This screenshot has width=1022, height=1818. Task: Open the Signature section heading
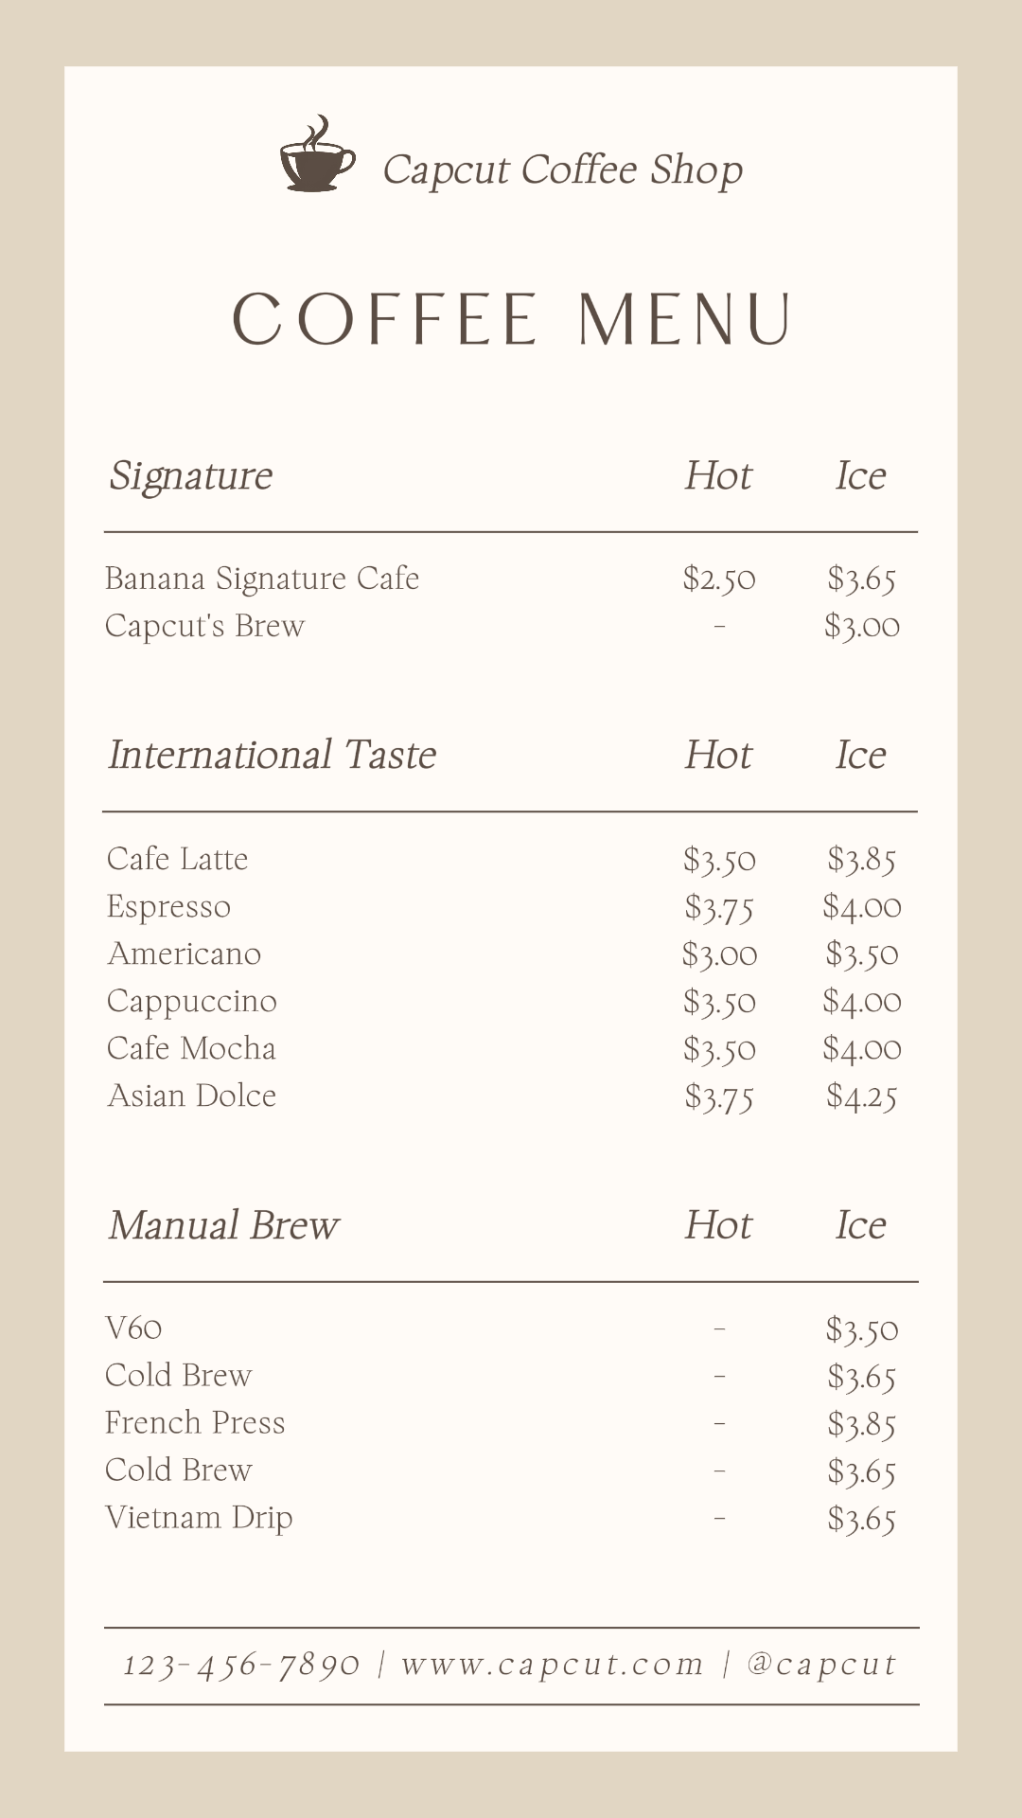point(190,475)
